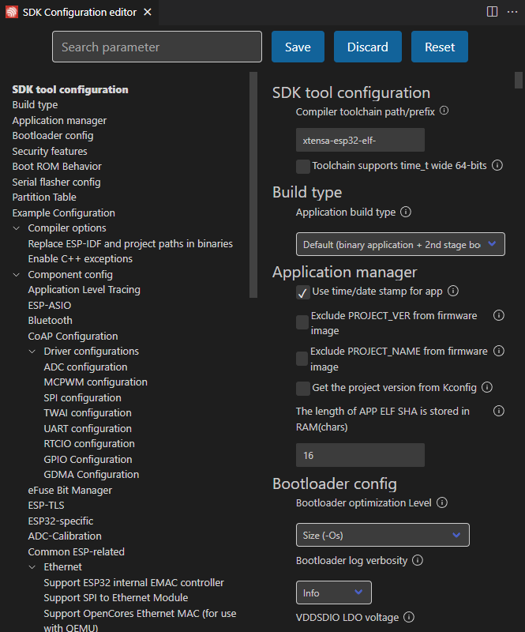The image size is (525, 632).
Task: Select ESP-ASIO tree item
Action: coord(50,306)
